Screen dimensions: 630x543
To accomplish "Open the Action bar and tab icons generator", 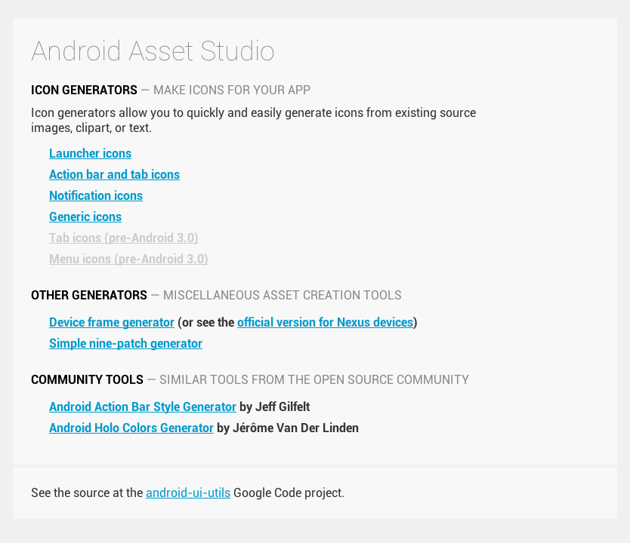I will pyautogui.click(x=114, y=174).
